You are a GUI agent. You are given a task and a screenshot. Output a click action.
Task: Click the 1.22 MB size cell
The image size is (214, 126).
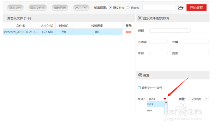[47, 32]
